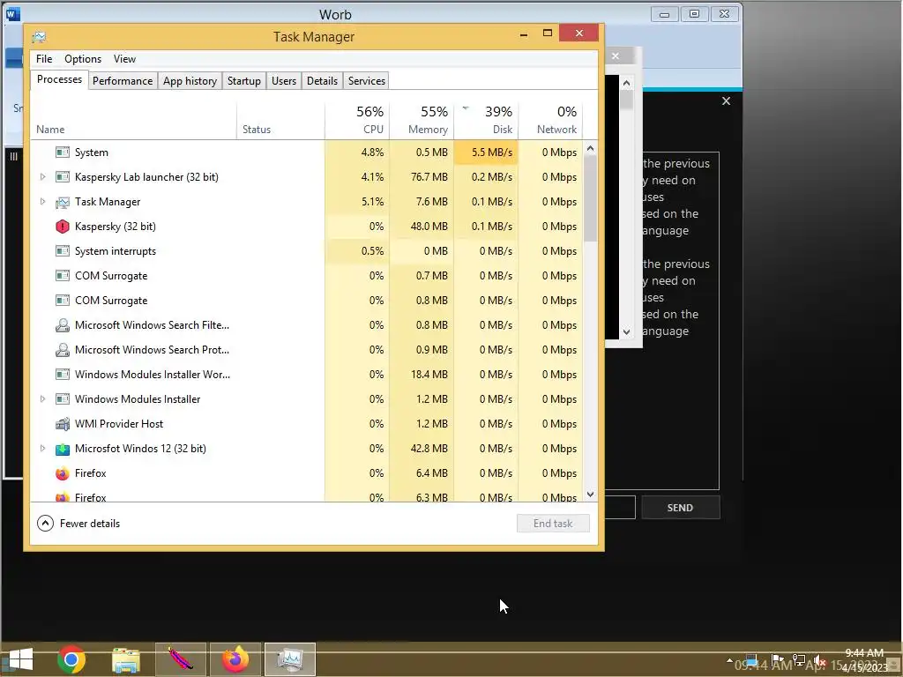The height and width of the screenshot is (677, 903).
Task: Switch to the Services tab
Action: (367, 81)
